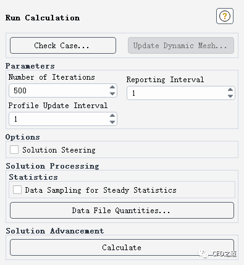Screen dimensions: 244x265
Task: Increase Profile Update Interval with up arrow
Action: tap(112, 116)
